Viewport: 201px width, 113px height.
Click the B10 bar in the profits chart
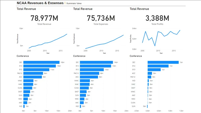(154, 70)
